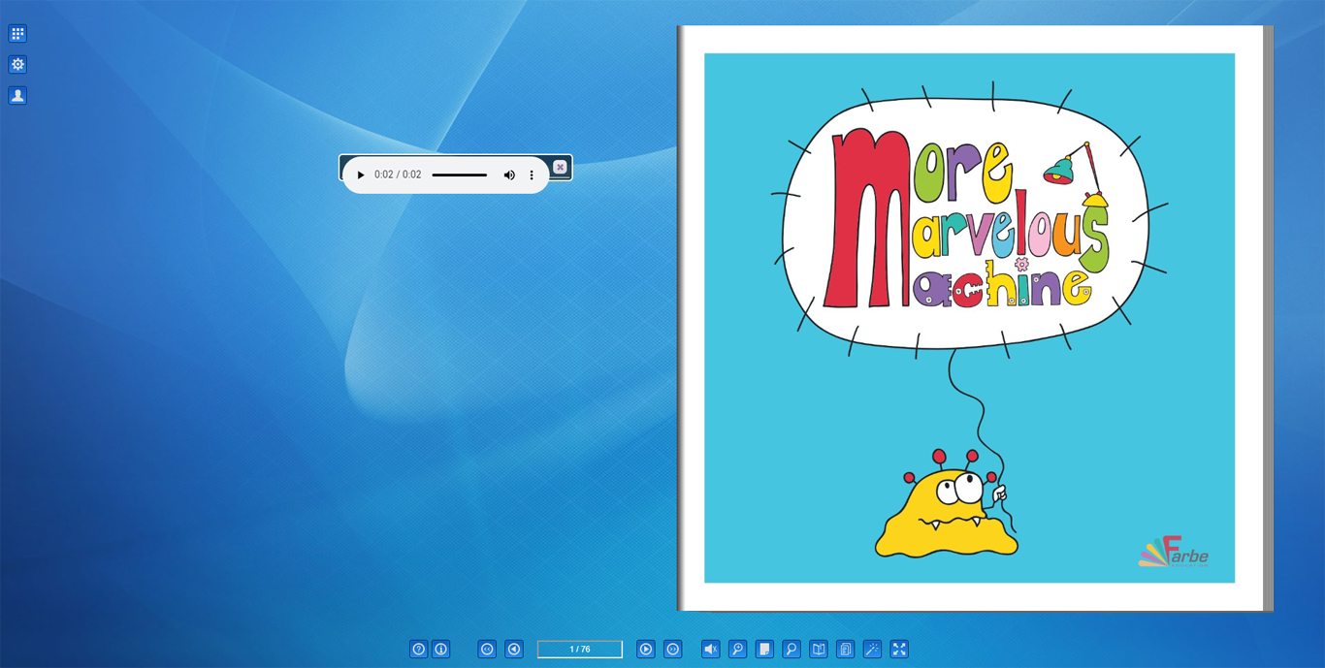Open the search magnifier icon
This screenshot has width=1325, height=668.
pos(792,650)
